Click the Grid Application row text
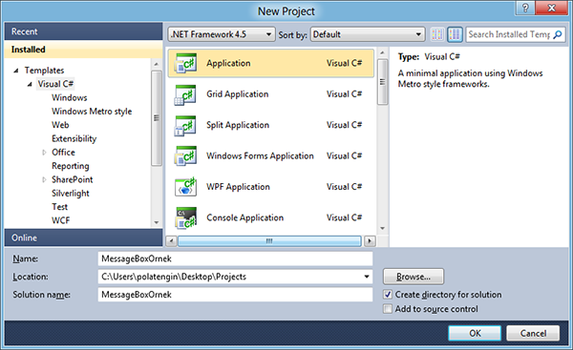The height and width of the screenshot is (350, 573). click(x=238, y=94)
